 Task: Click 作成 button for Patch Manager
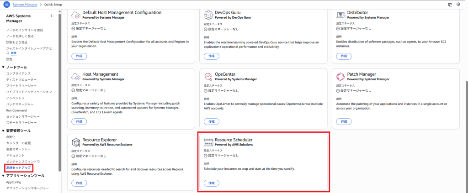[x=344, y=122]
